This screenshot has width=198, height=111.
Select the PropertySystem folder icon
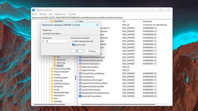coord(52,78)
